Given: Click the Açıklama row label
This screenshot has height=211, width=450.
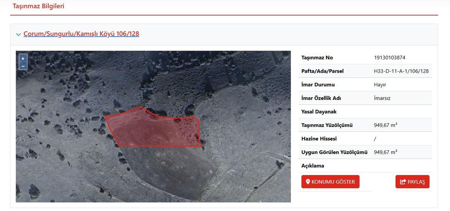Looking at the screenshot, I should (x=313, y=166).
